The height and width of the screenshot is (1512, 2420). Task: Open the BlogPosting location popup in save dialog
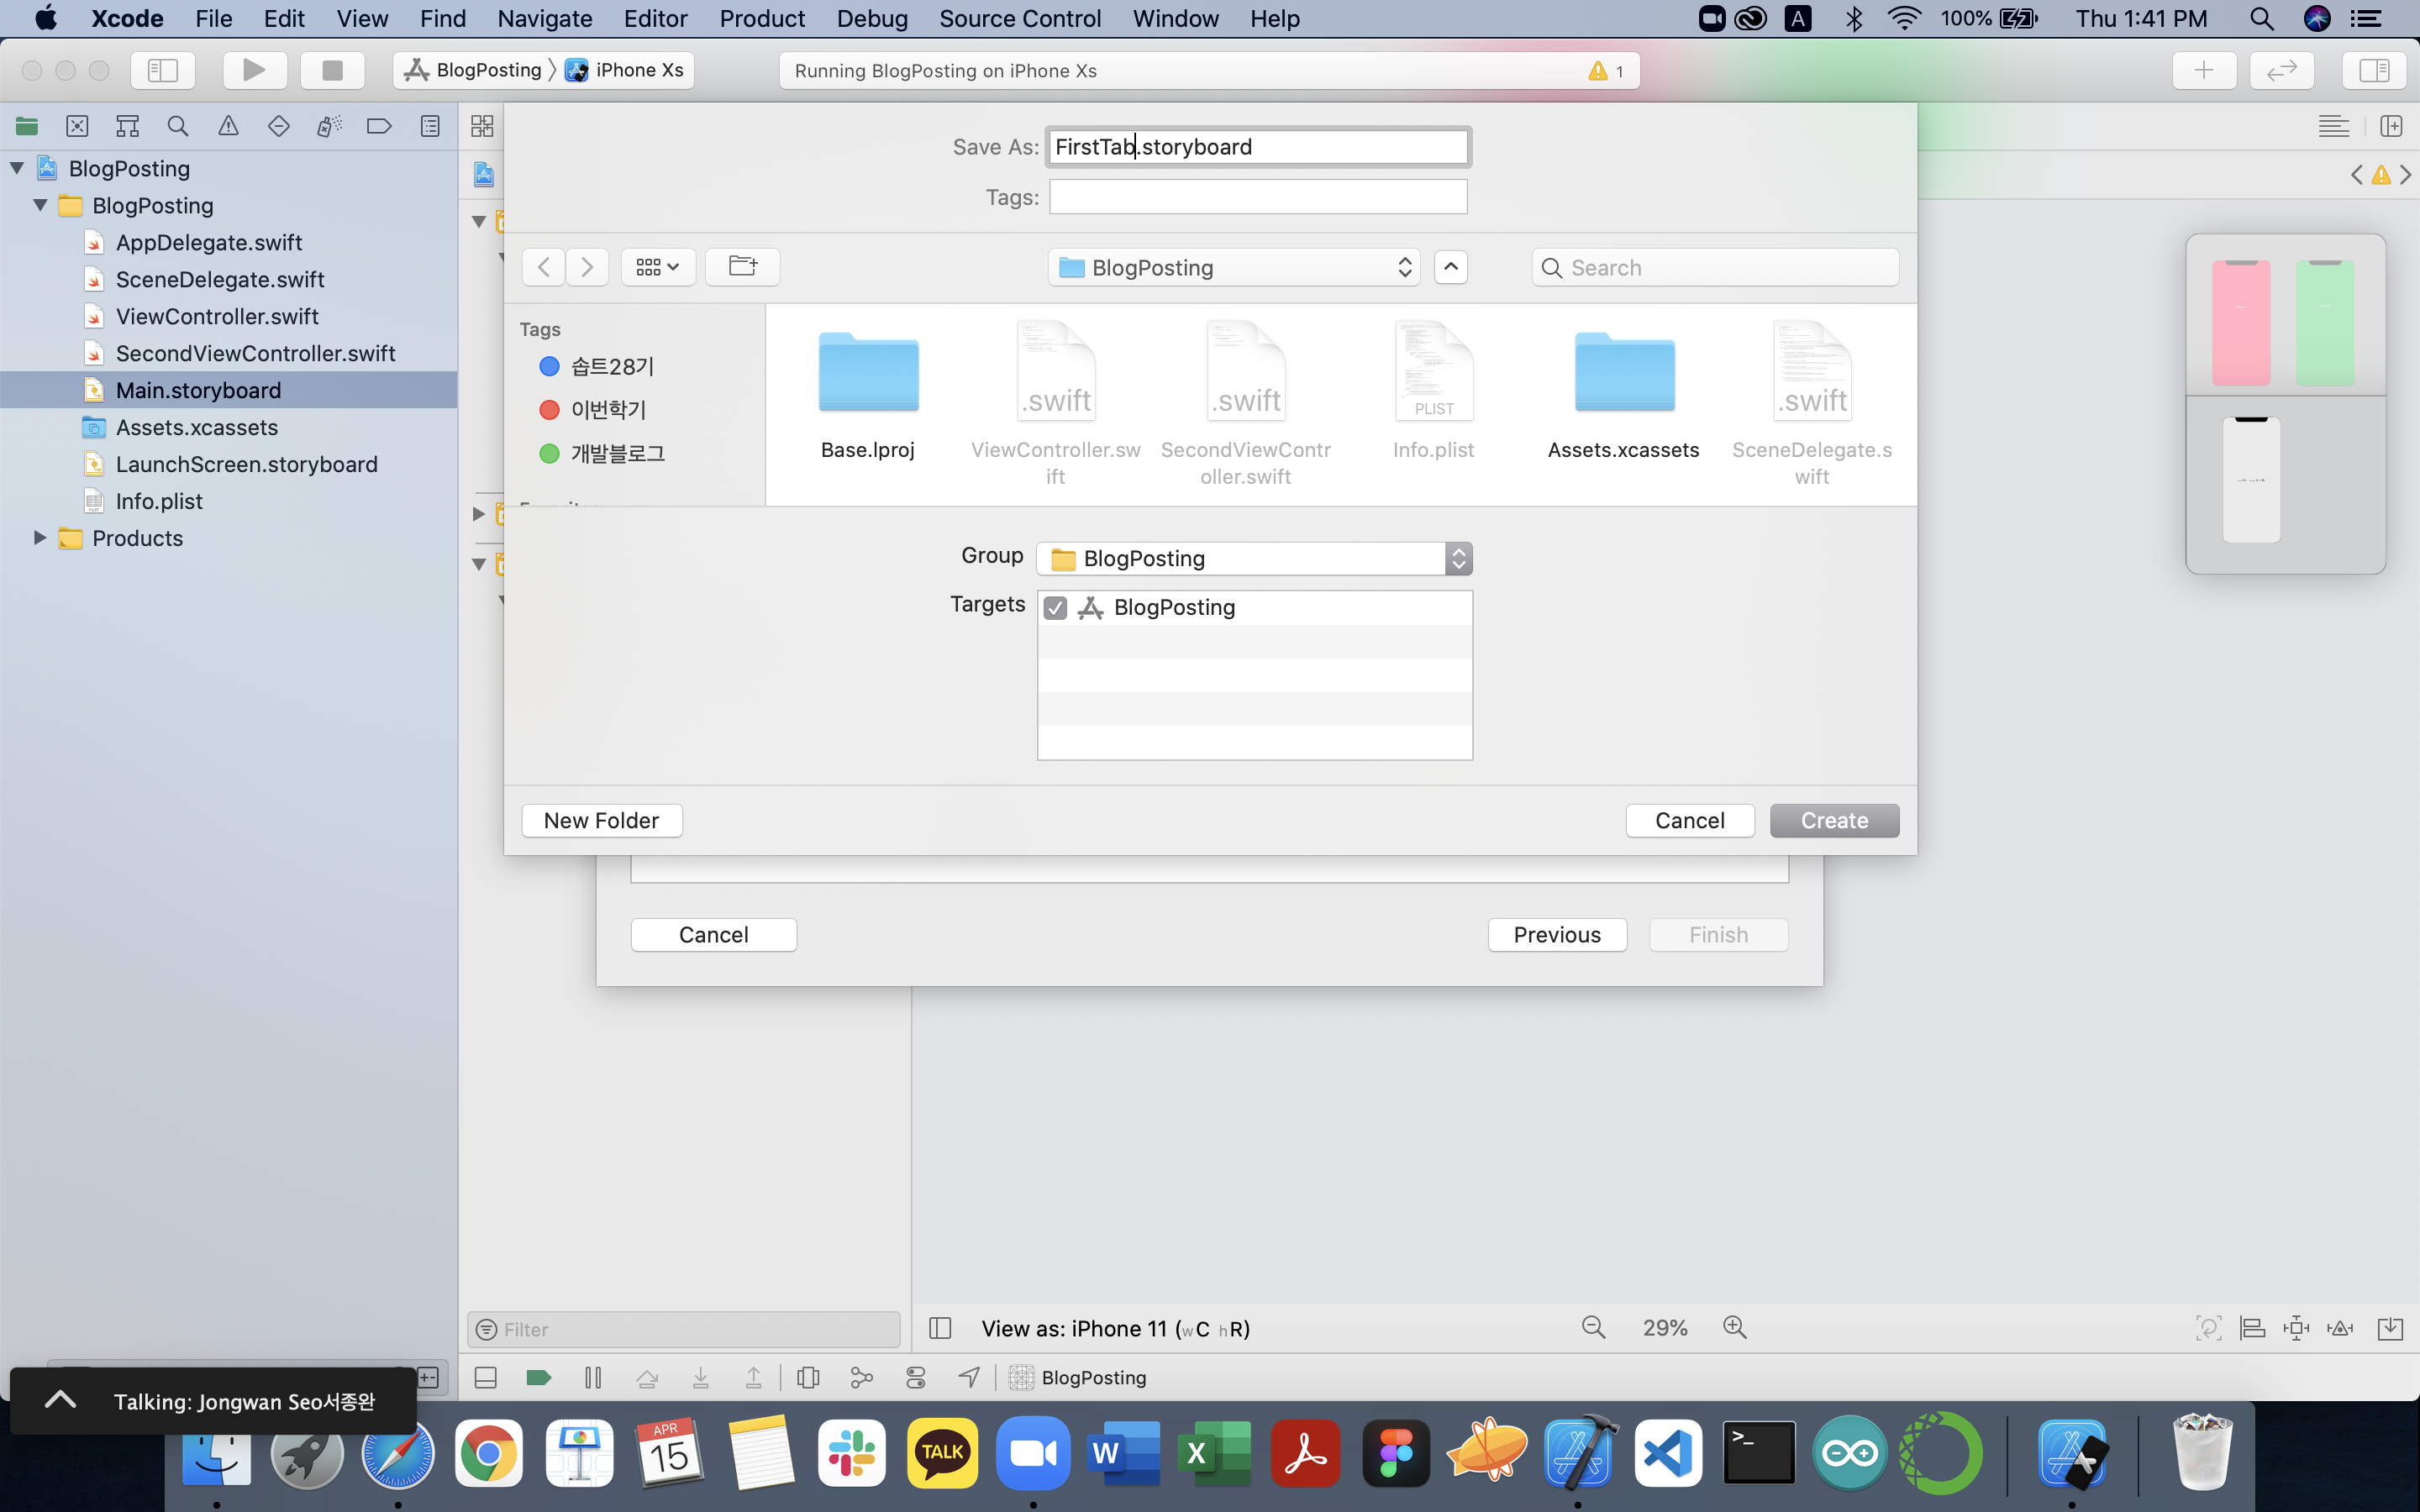click(1234, 267)
